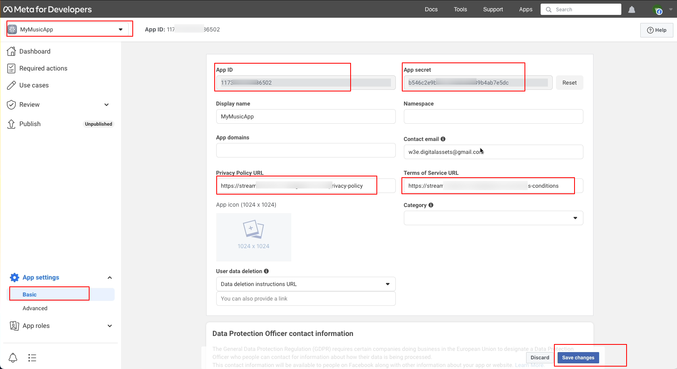This screenshot has height=369, width=677.
Task: Click the App ID field
Action: (x=305, y=83)
